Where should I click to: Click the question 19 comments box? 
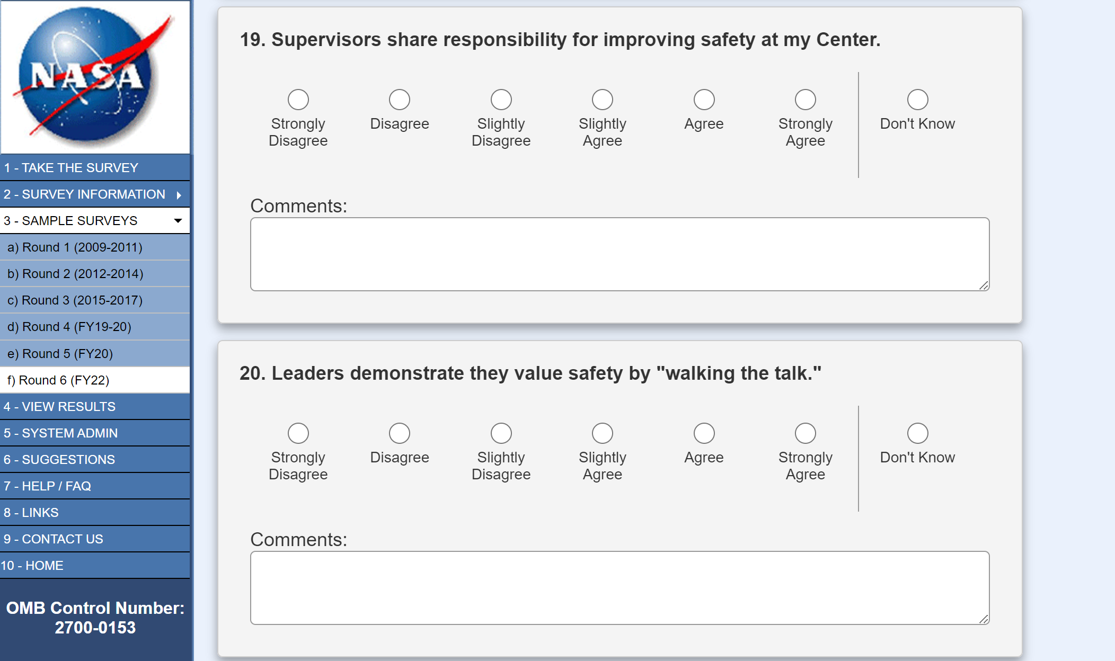click(x=620, y=254)
